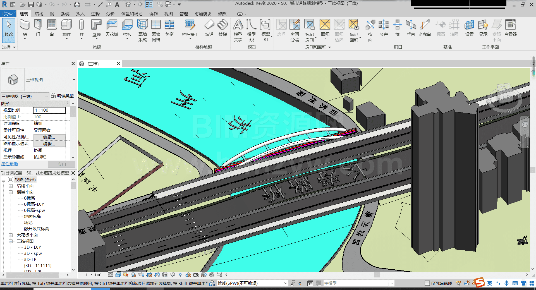Select the 窗 (Window) tool
This screenshot has height=290, width=536.
(x=52, y=28)
